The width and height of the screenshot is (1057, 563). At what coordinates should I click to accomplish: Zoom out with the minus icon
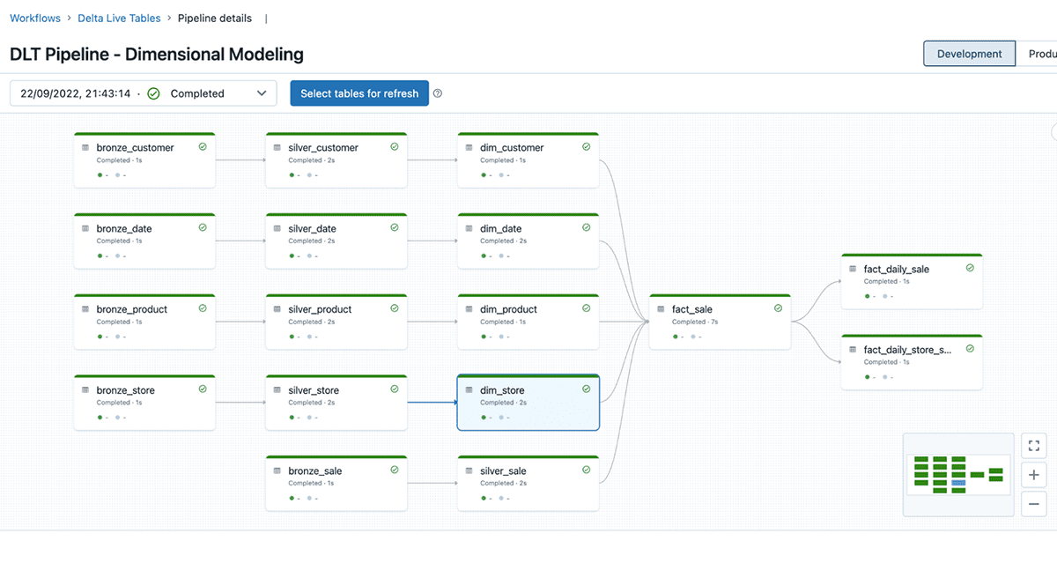pos(1034,504)
